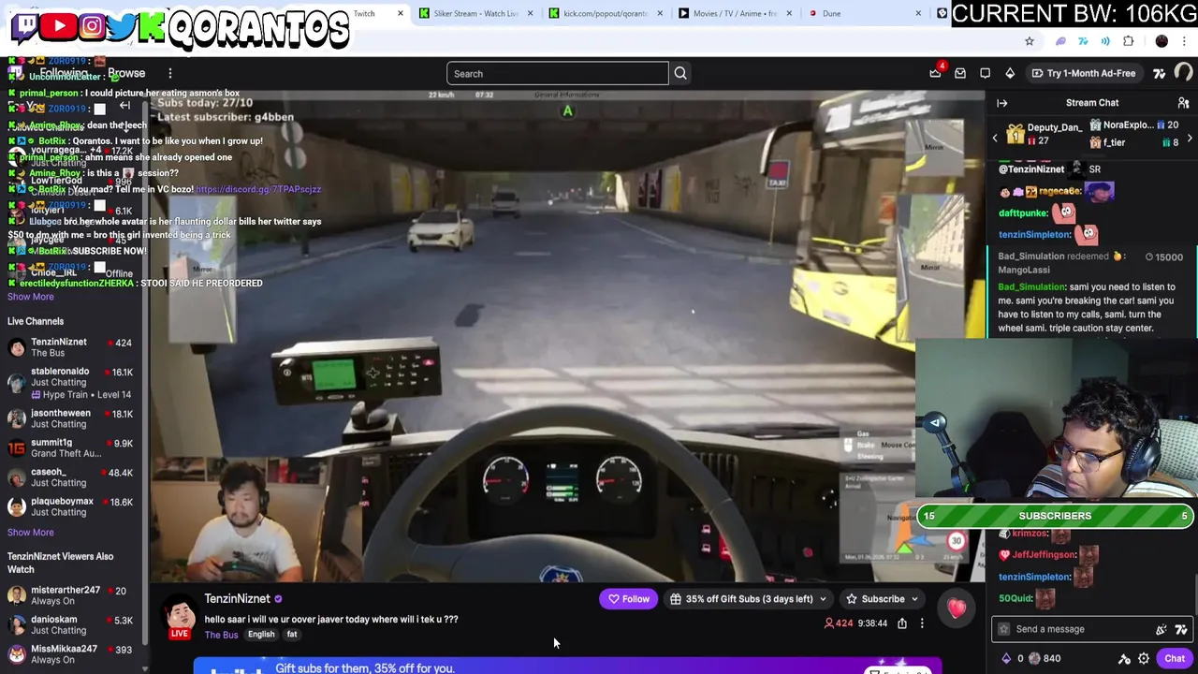Screen dimensions: 1198x674
Task: Open TenzinNiznet channel name link
Action: (237, 599)
